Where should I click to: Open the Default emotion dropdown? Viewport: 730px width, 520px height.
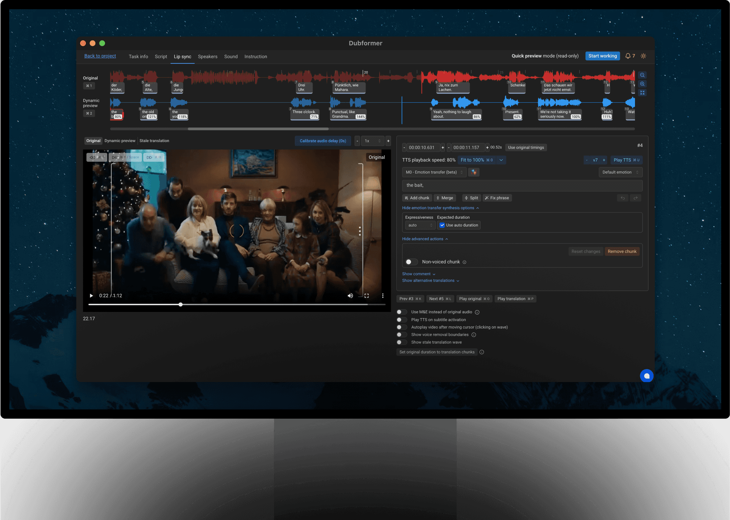click(620, 172)
